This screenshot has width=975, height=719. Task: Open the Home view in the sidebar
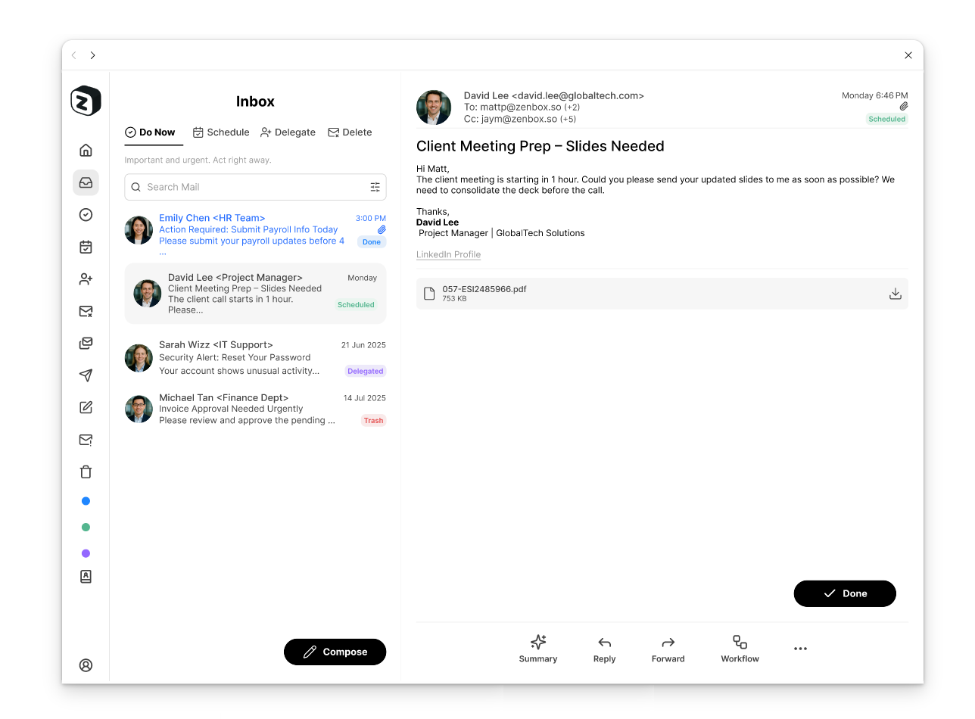(x=86, y=150)
